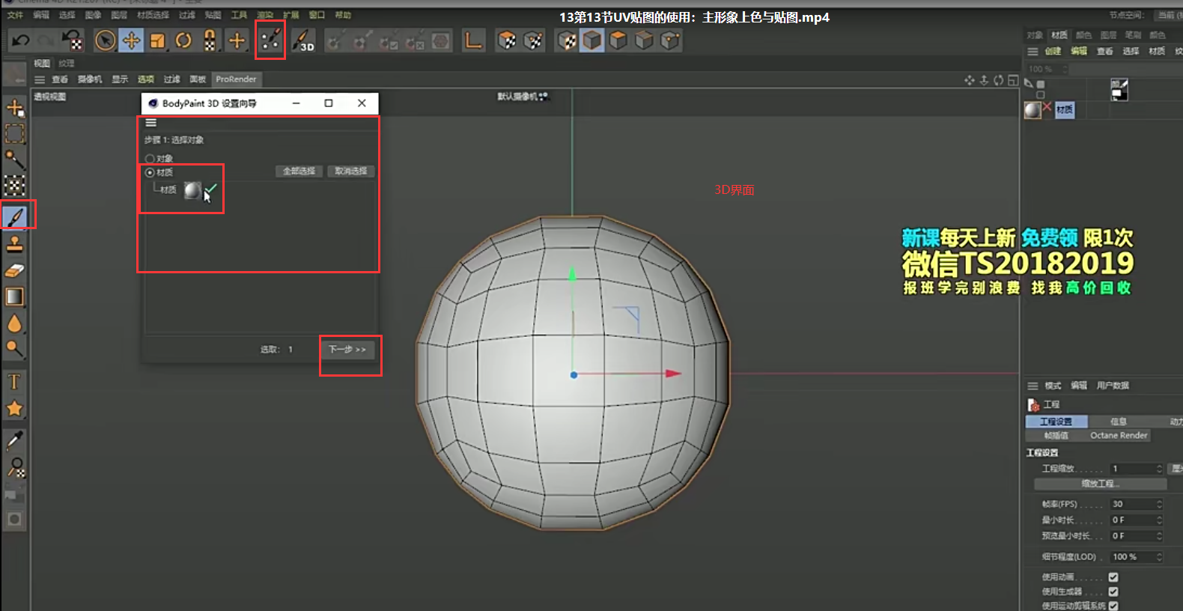Click the foreground/background color swatch in material panel

tap(1119, 90)
